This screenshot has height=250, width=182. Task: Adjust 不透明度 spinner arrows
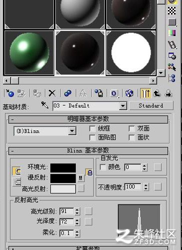(x=146, y=187)
